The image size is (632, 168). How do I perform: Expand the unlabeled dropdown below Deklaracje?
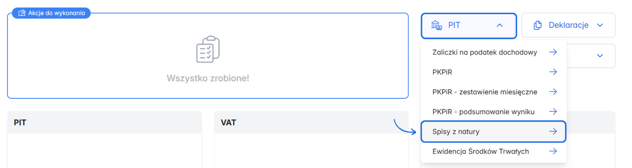tap(600, 56)
